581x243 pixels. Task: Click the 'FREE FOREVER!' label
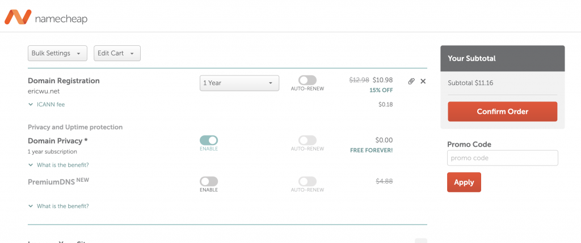click(371, 151)
